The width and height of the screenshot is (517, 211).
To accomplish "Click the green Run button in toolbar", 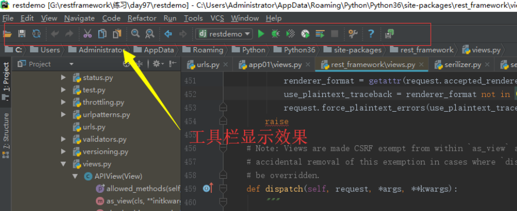I will (x=261, y=33).
